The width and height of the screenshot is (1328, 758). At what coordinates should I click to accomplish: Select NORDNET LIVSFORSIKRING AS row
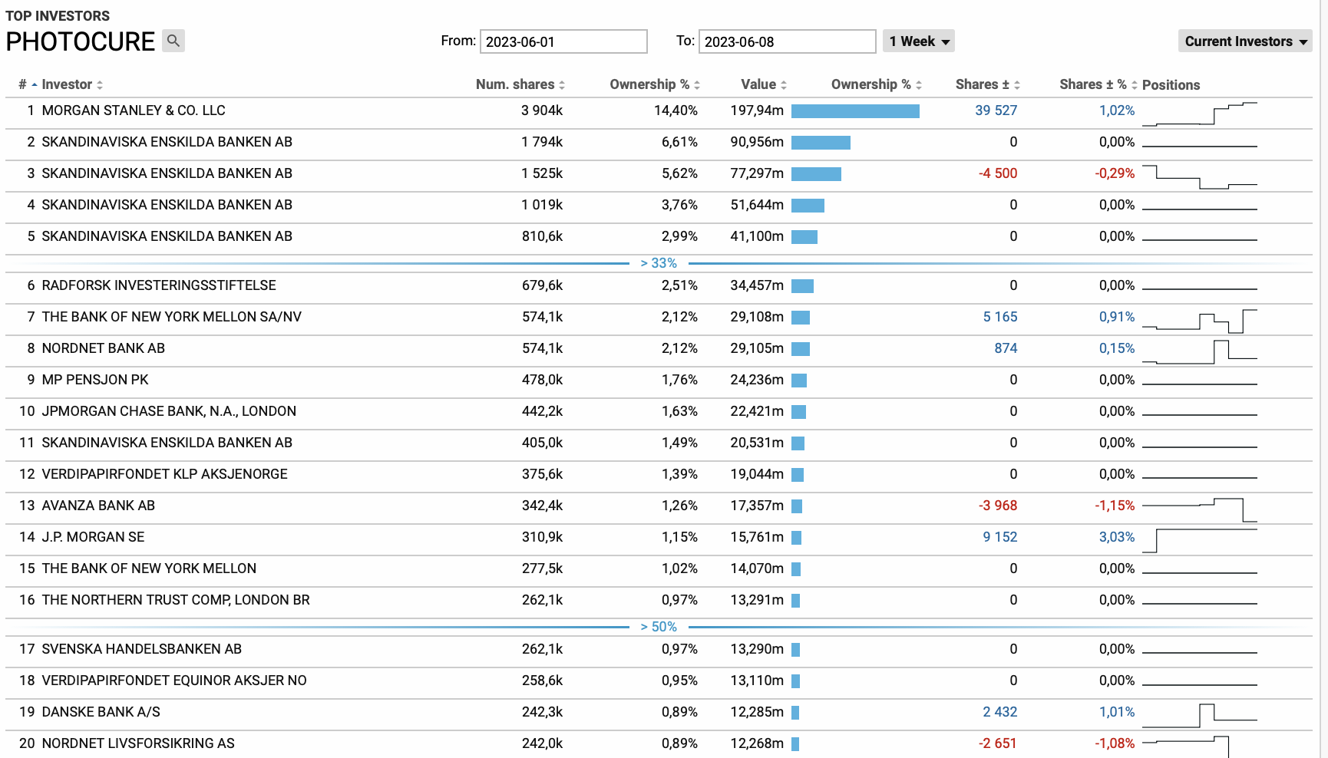tap(659, 743)
